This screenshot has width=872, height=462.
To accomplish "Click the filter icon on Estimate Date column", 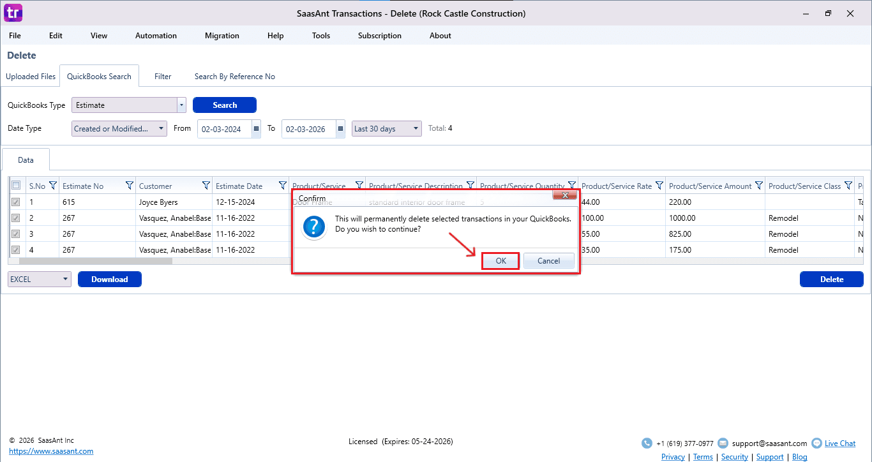I will coord(283,186).
